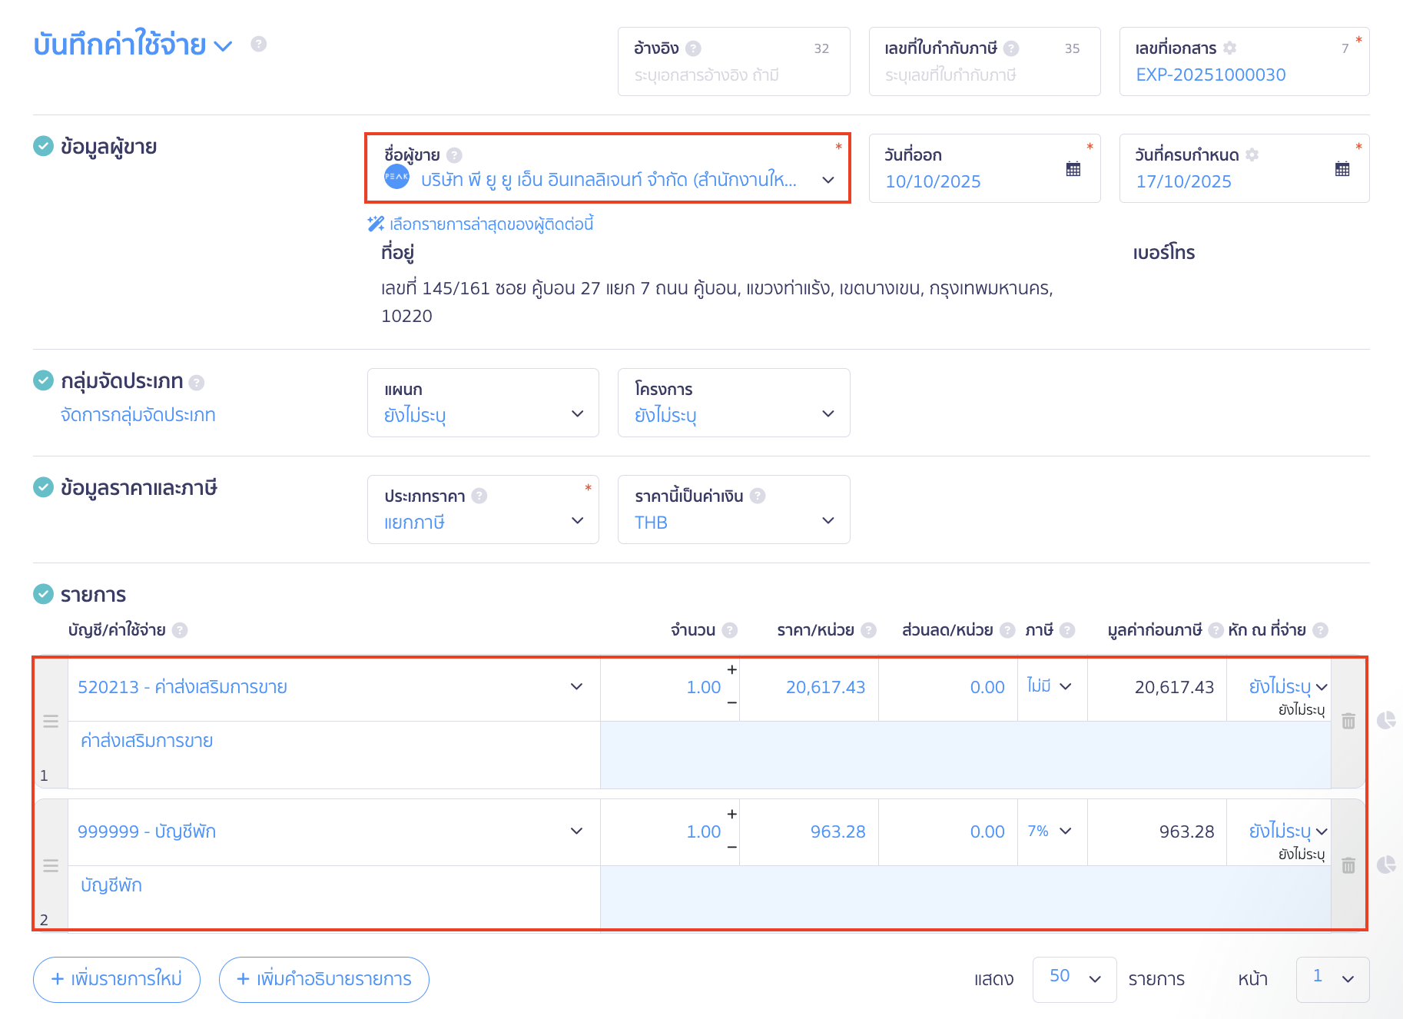Click the เพิ่มรายการใหม่ button
Viewport: 1403px width, 1019px height.
coord(117,979)
